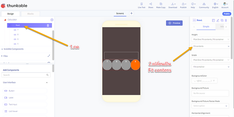
Task: Open the BackgroundColor rgba picker
Action: (205, 81)
